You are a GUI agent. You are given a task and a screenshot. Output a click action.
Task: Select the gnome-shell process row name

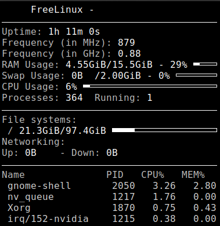click(x=39, y=186)
